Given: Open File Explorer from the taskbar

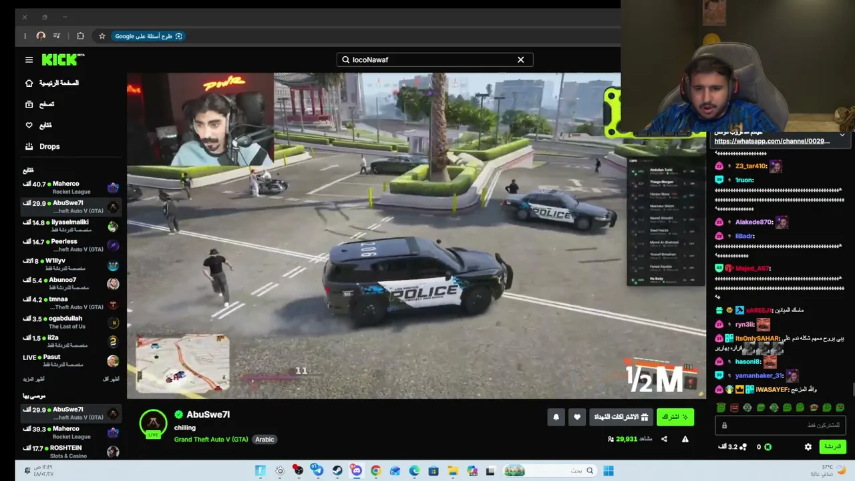Looking at the screenshot, I should [452, 471].
